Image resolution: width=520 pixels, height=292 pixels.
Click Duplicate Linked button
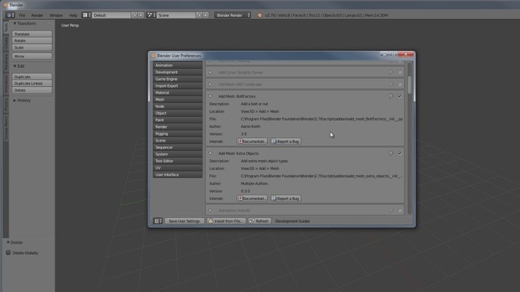[32, 83]
